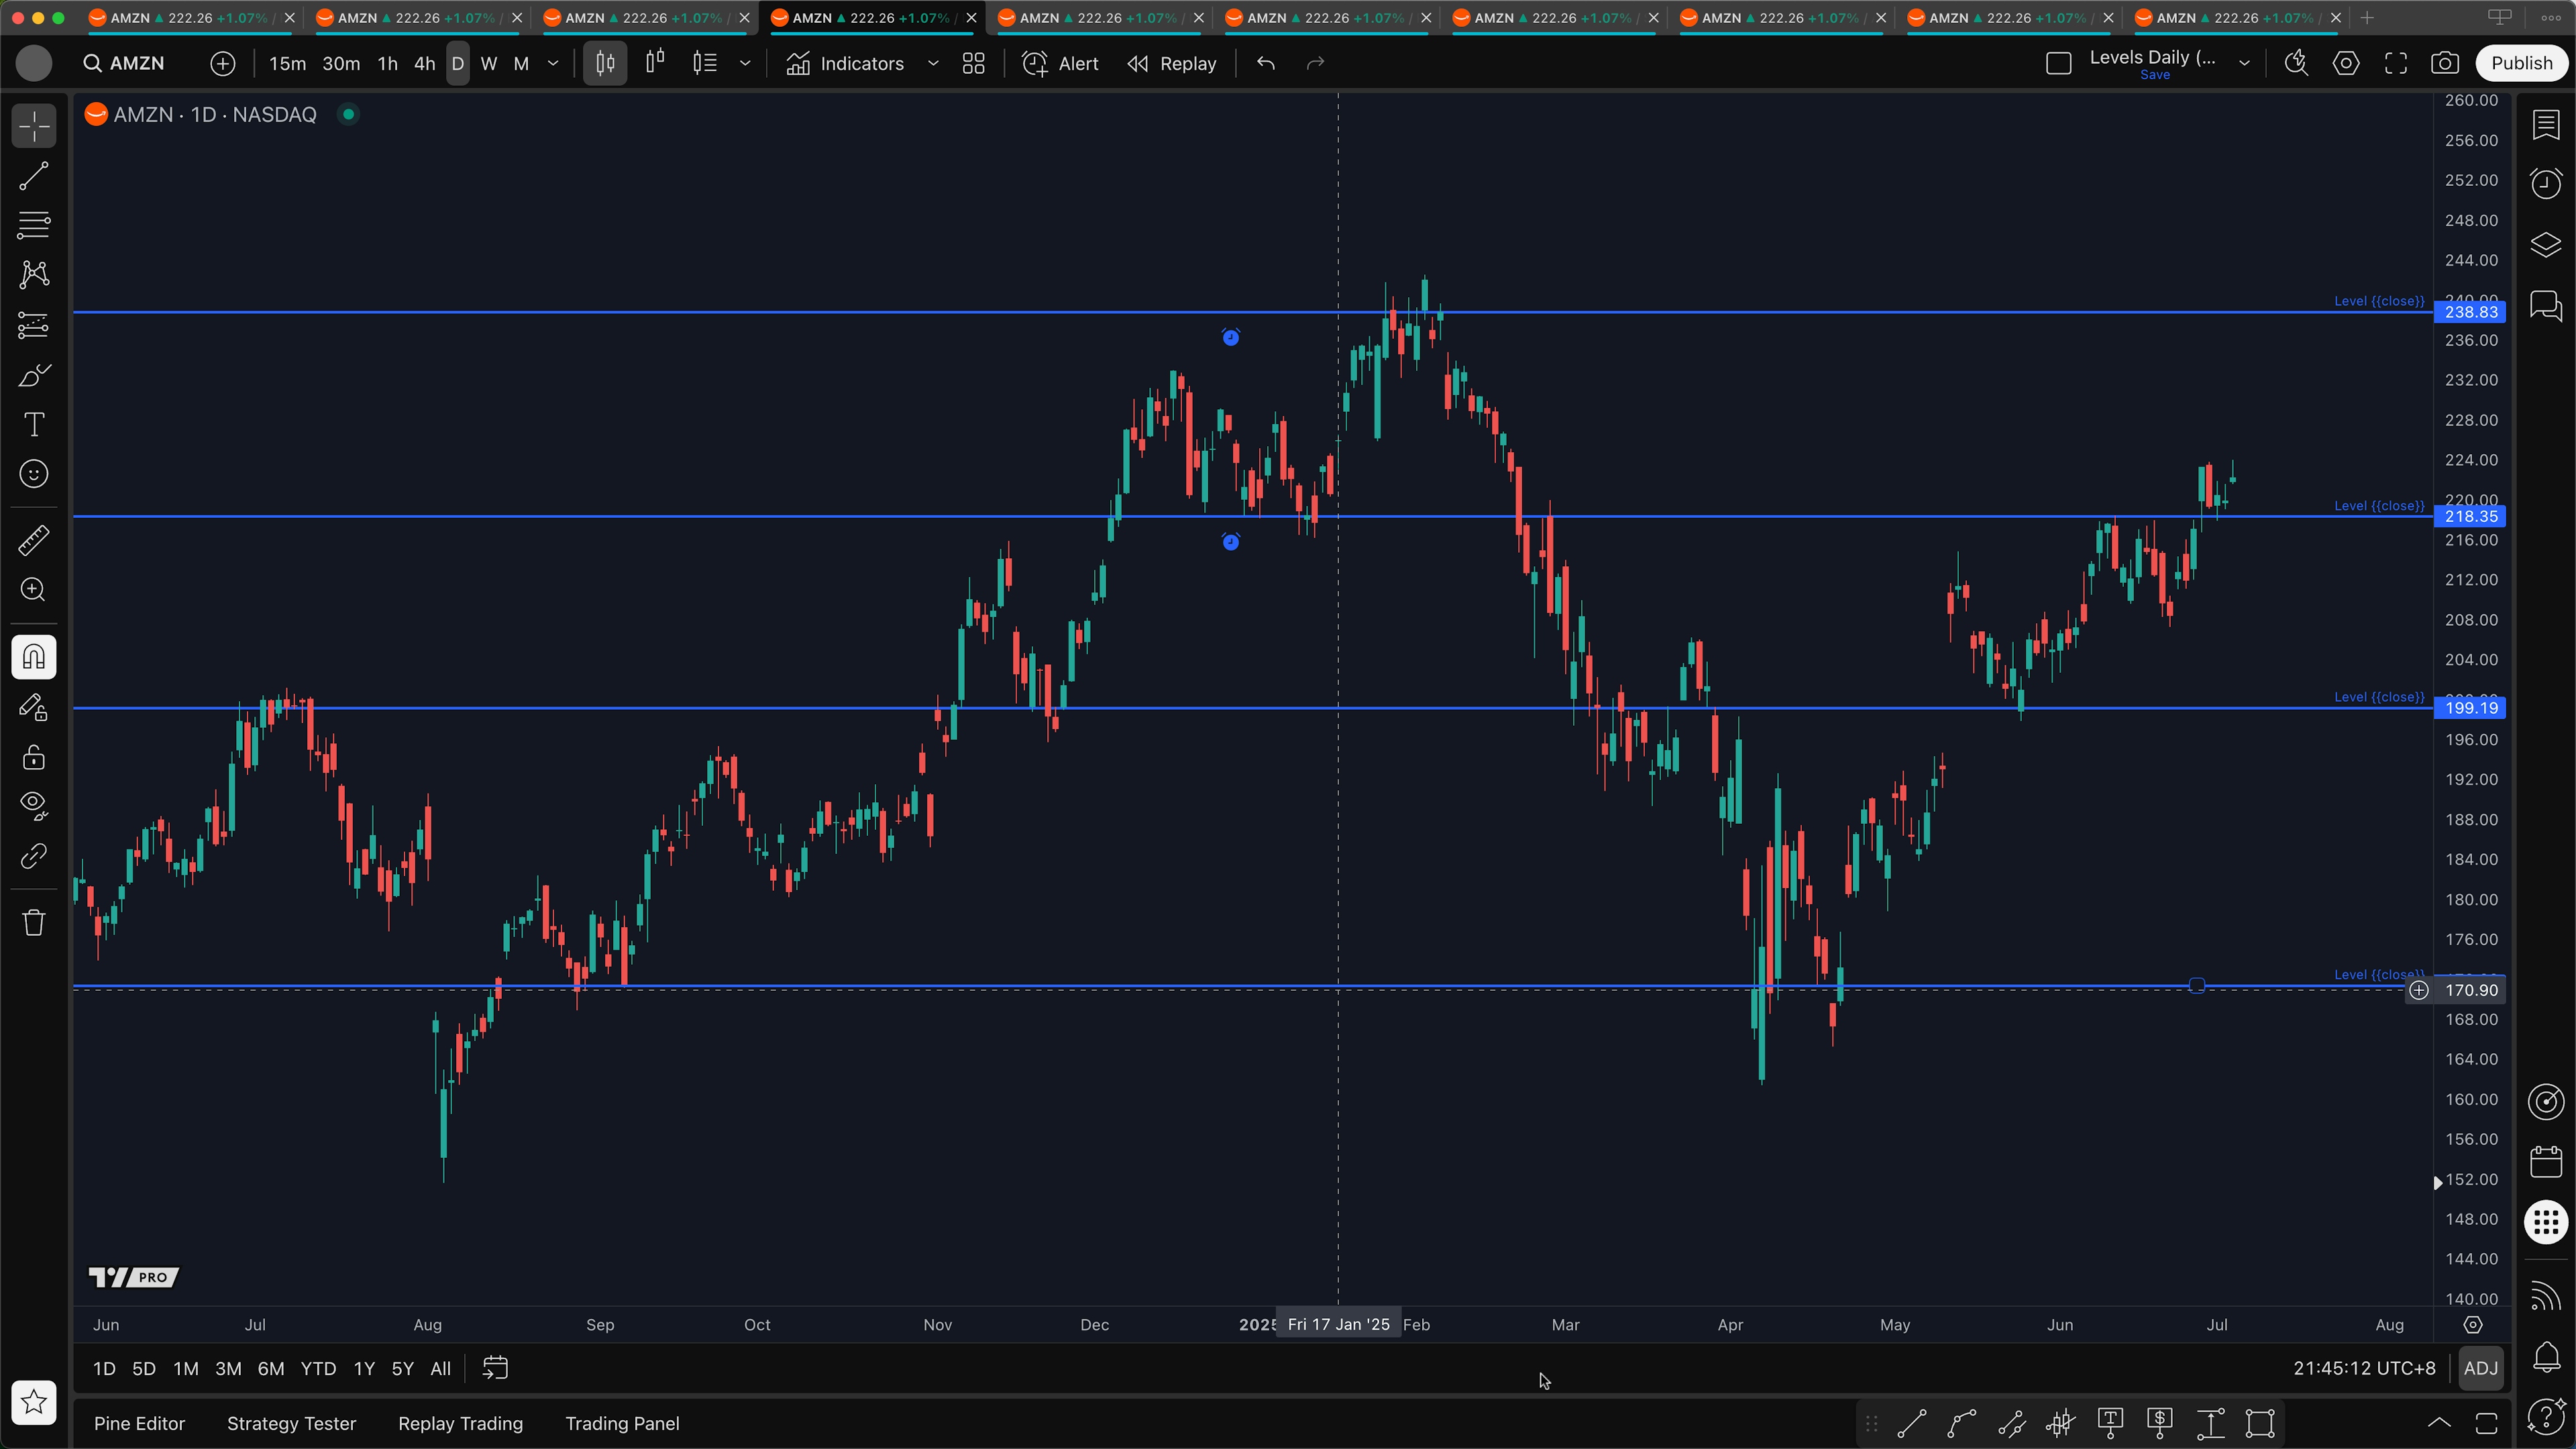2576x1449 pixels.
Task: Open the watchlist panel icon
Action: (x=2546, y=125)
